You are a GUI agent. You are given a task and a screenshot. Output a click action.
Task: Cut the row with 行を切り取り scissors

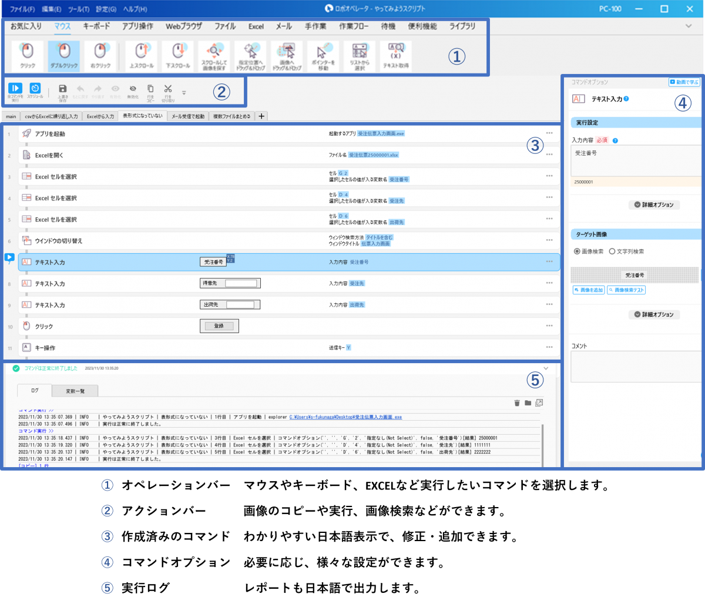(168, 92)
